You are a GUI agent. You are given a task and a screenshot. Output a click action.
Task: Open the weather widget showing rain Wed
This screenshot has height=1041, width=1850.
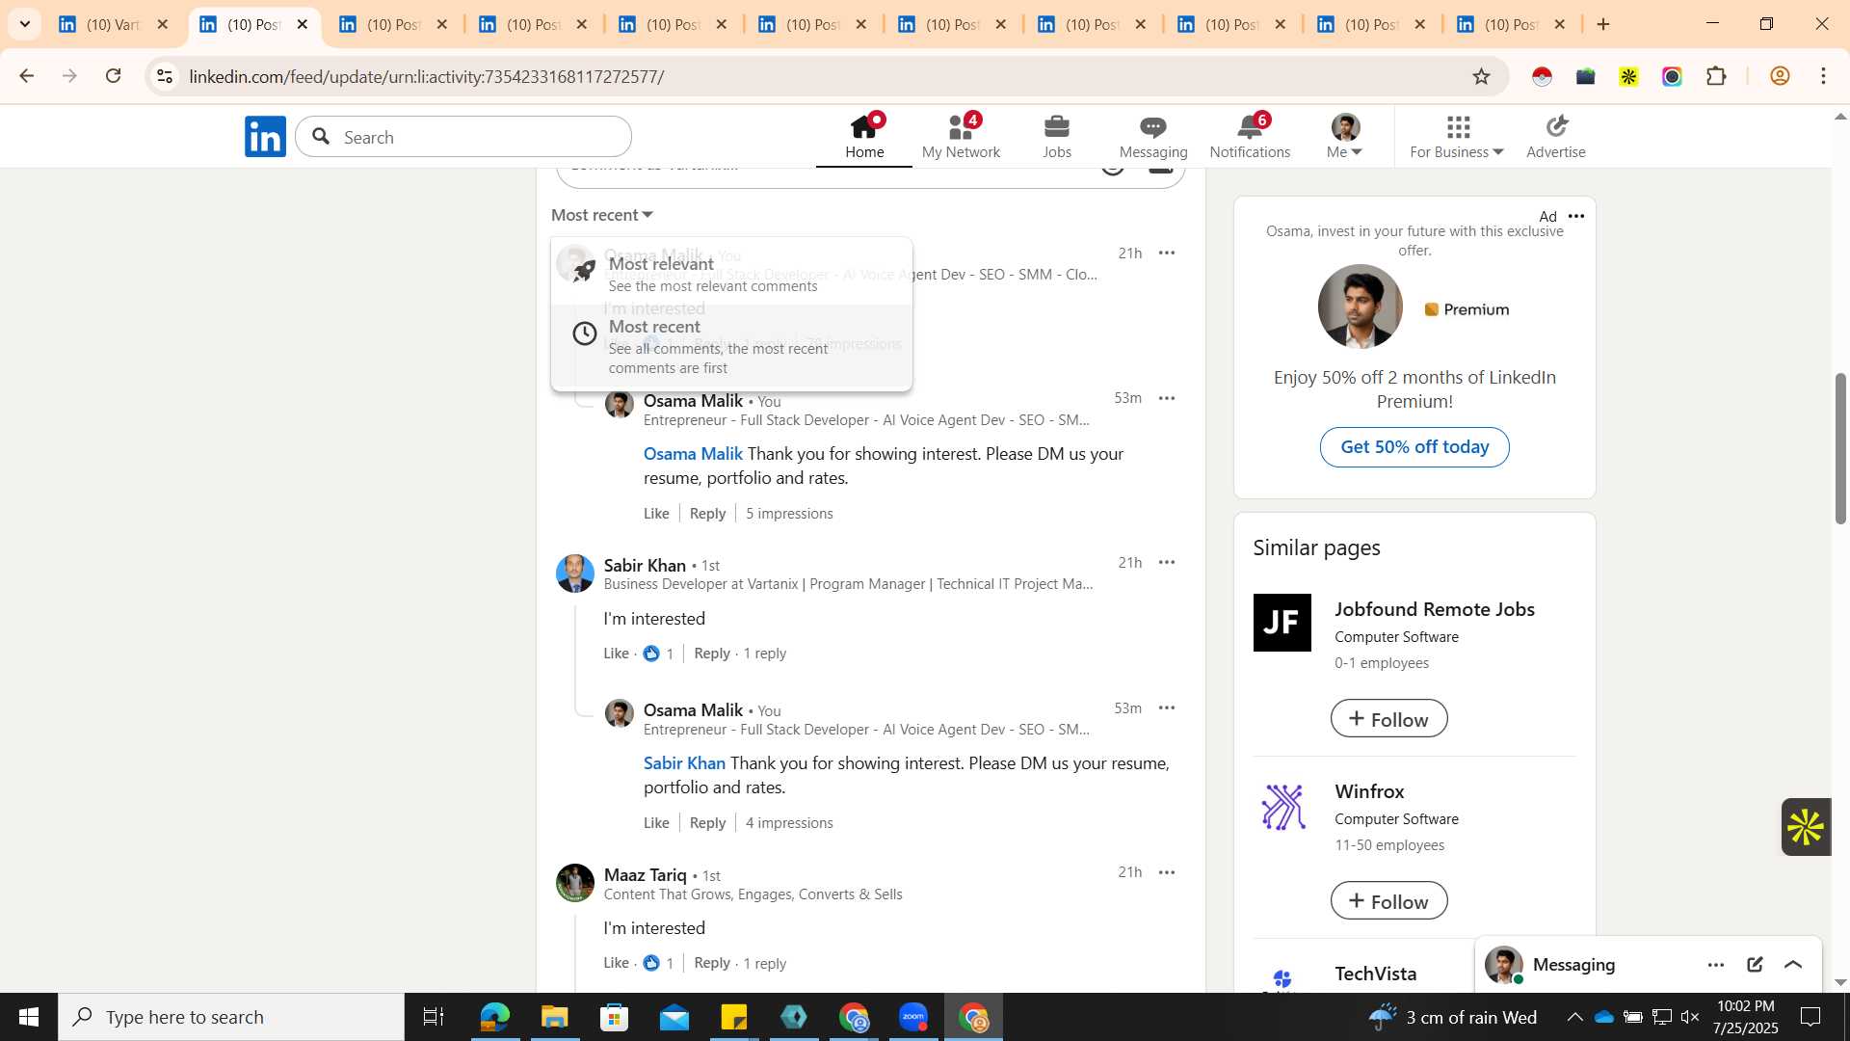1452,1017
